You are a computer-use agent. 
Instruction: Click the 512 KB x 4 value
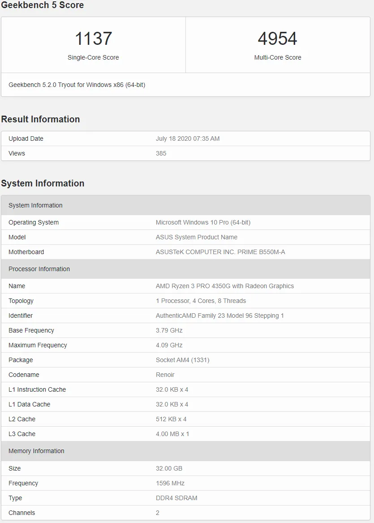(171, 419)
